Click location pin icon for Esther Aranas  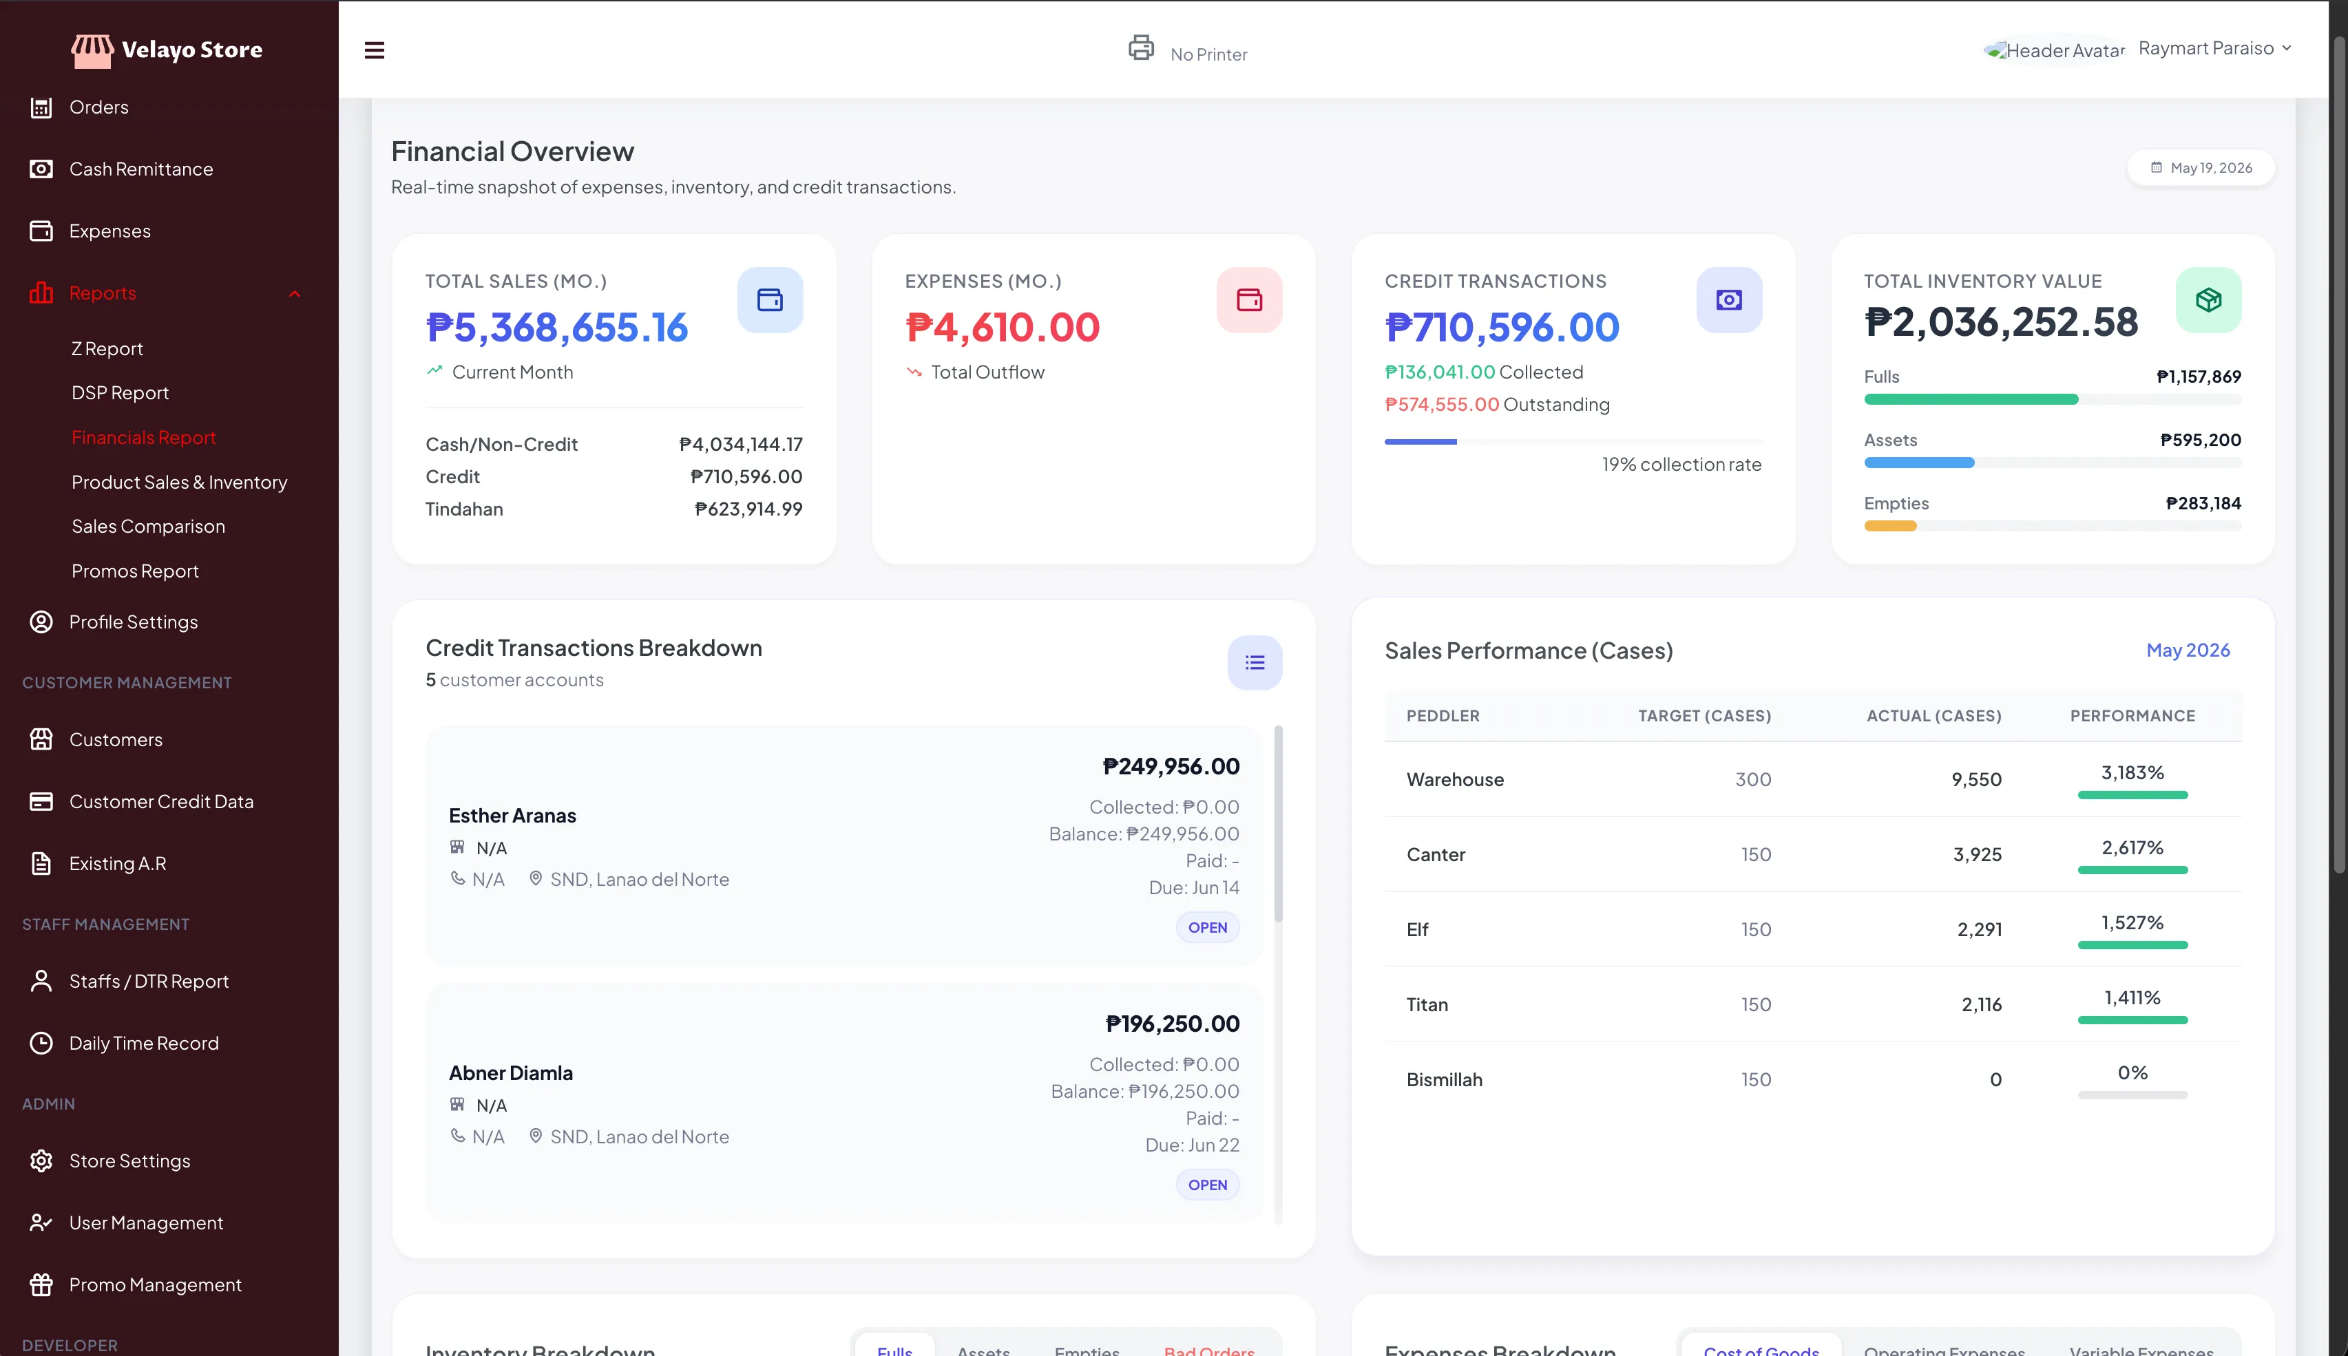click(x=536, y=878)
